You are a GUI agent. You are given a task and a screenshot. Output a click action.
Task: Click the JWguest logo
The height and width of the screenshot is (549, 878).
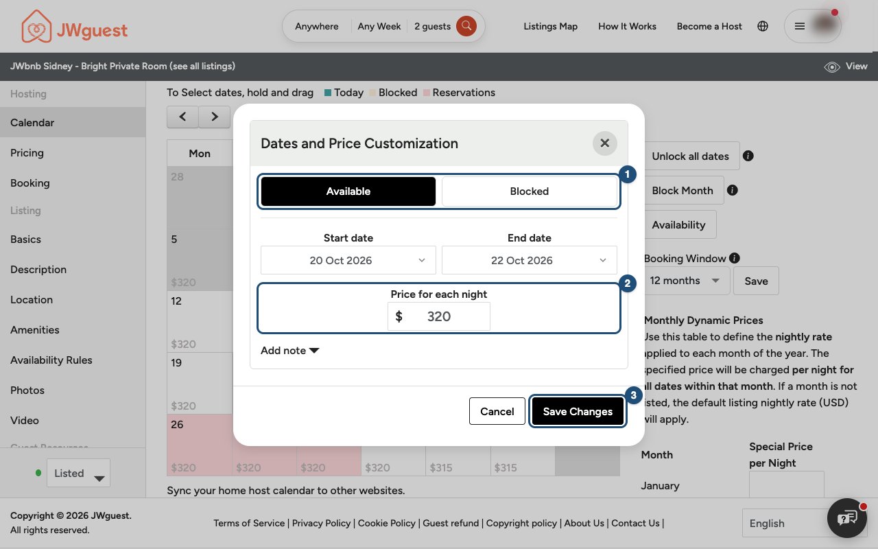tap(74, 26)
